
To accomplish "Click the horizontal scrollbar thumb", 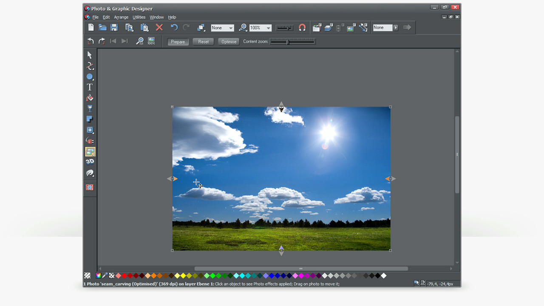I will [301, 269].
